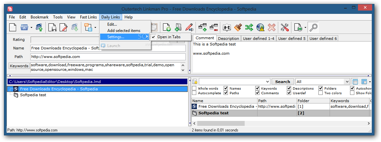Uncheck the Comments search option
Image resolution: width=381 pixels, height=142 pixels.
(257, 93)
